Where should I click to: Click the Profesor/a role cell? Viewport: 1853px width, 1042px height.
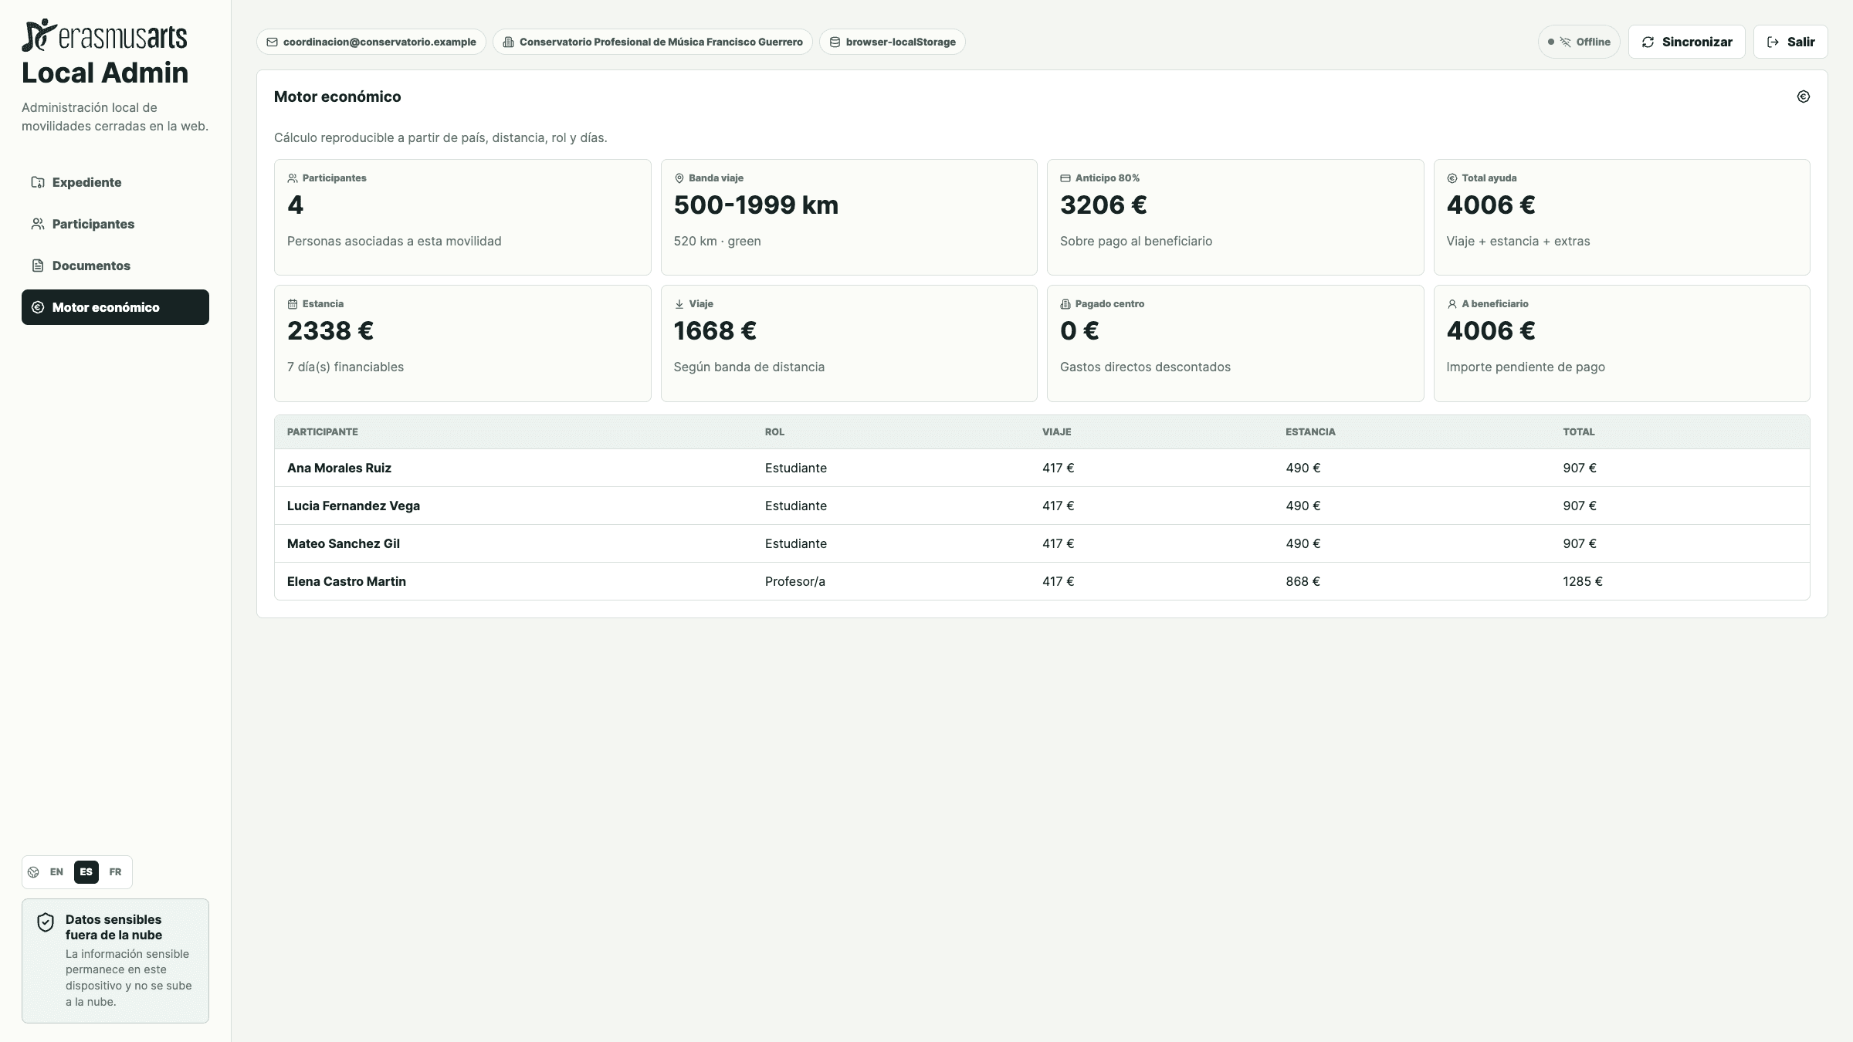pos(795,581)
